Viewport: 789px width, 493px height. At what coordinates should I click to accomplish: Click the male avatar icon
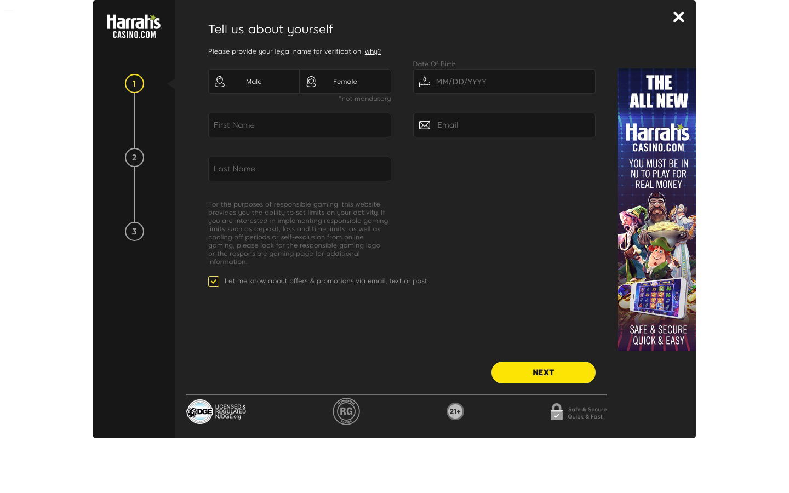[x=220, y=82]
